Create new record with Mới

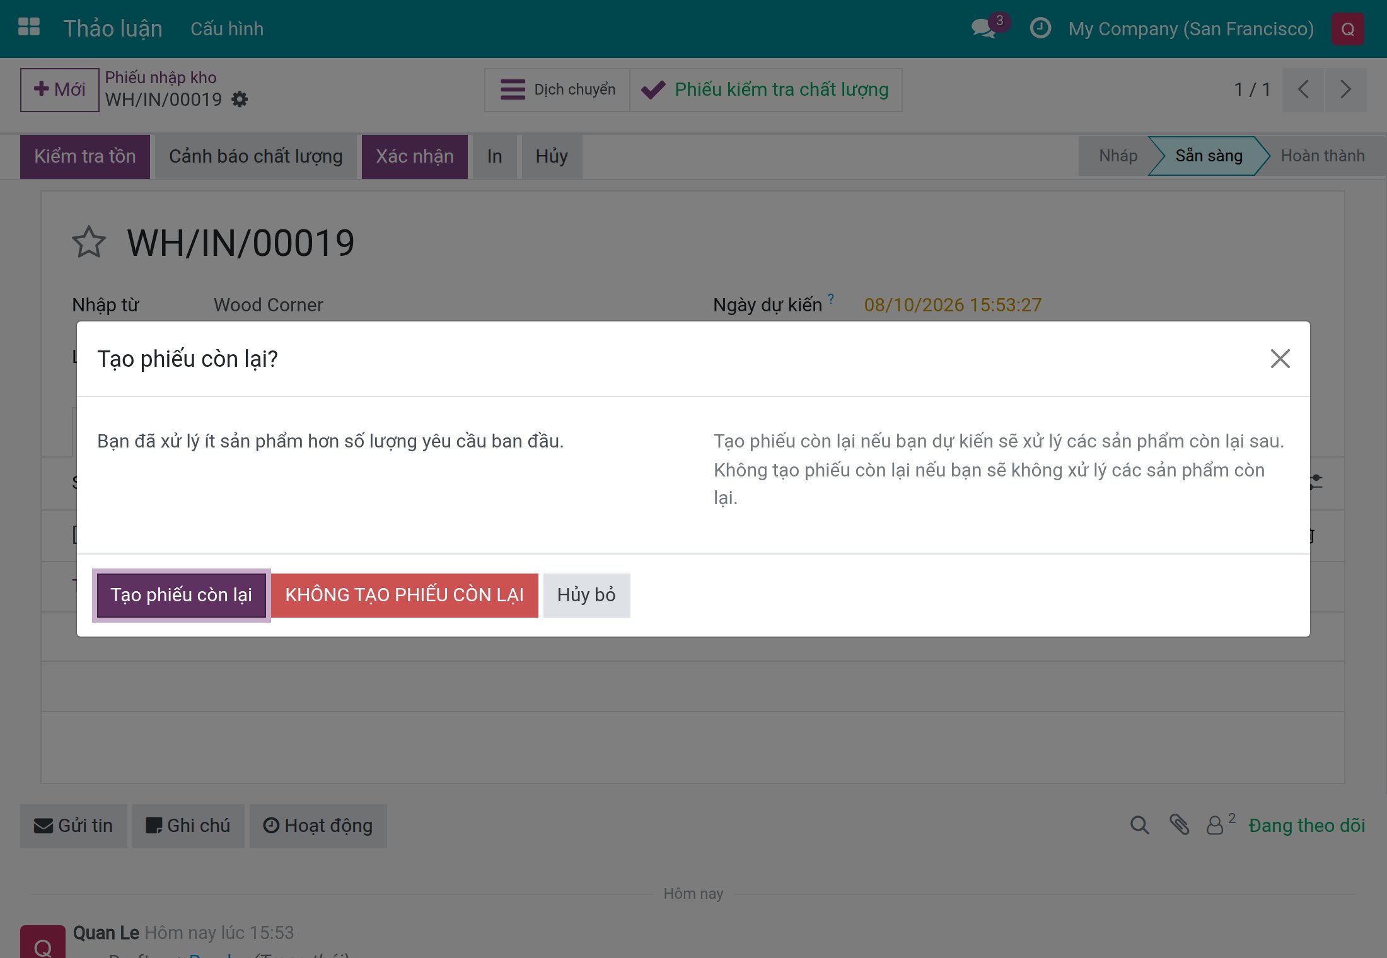coord(60,89)
